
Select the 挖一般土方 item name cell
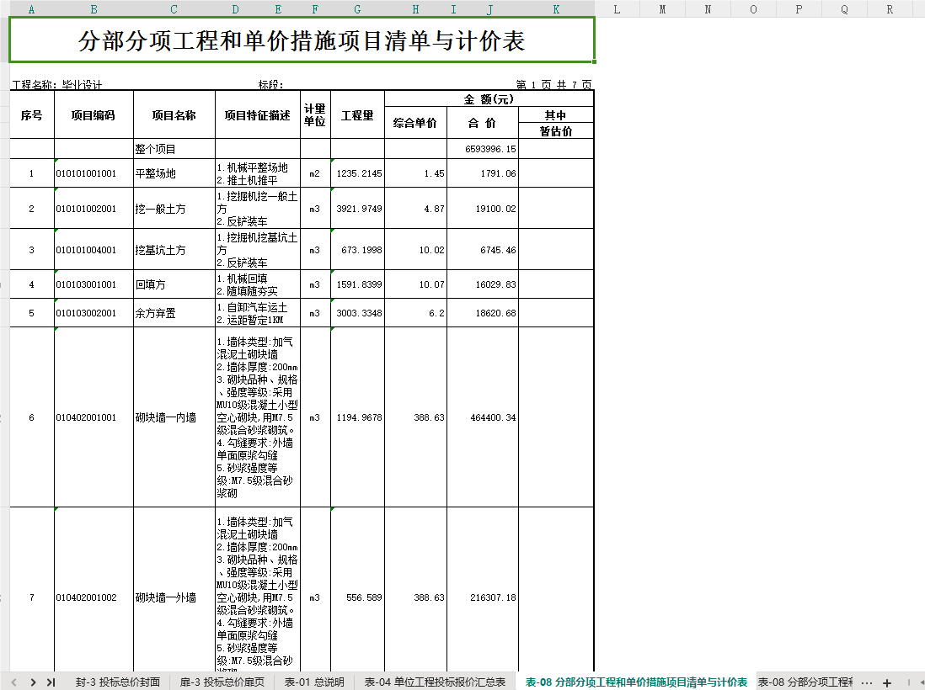point(174,209)
